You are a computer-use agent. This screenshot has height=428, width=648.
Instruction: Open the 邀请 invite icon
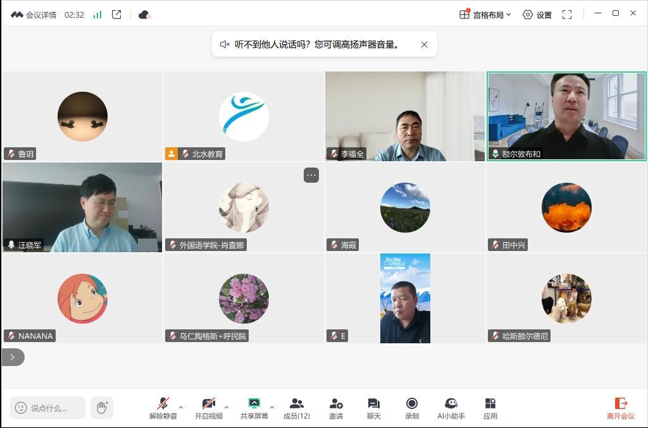(336, 408)
